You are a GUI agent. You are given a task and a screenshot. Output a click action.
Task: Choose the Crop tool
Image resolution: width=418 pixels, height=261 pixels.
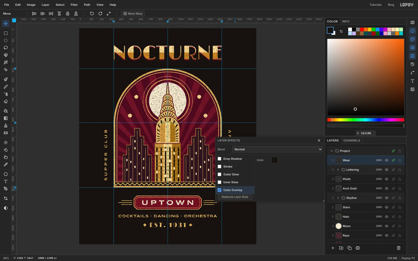point(6,198)
